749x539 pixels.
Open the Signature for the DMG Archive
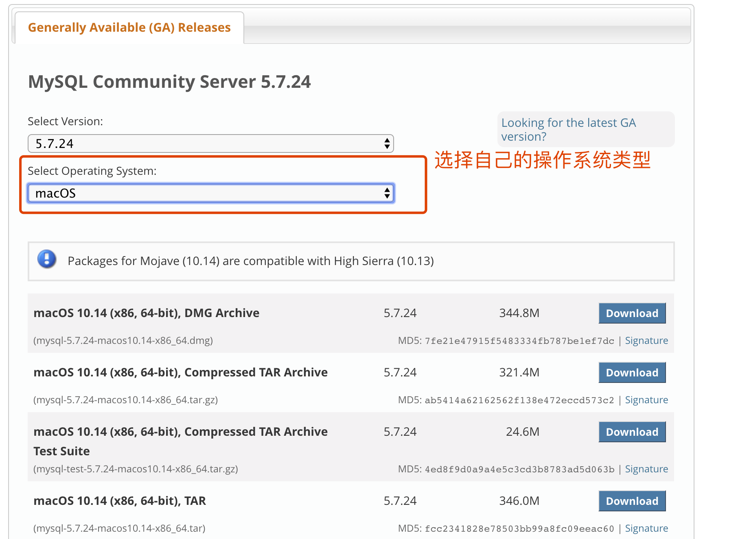[646, 340]
